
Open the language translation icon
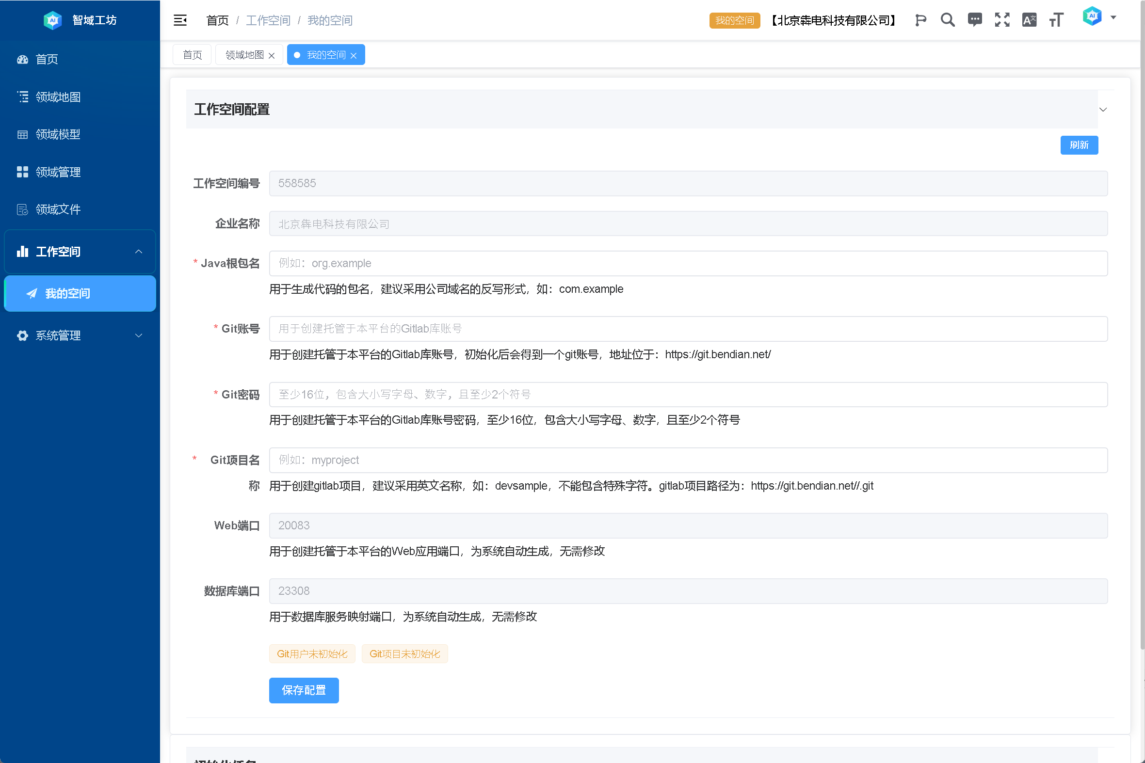click(x=1029, y=20)
